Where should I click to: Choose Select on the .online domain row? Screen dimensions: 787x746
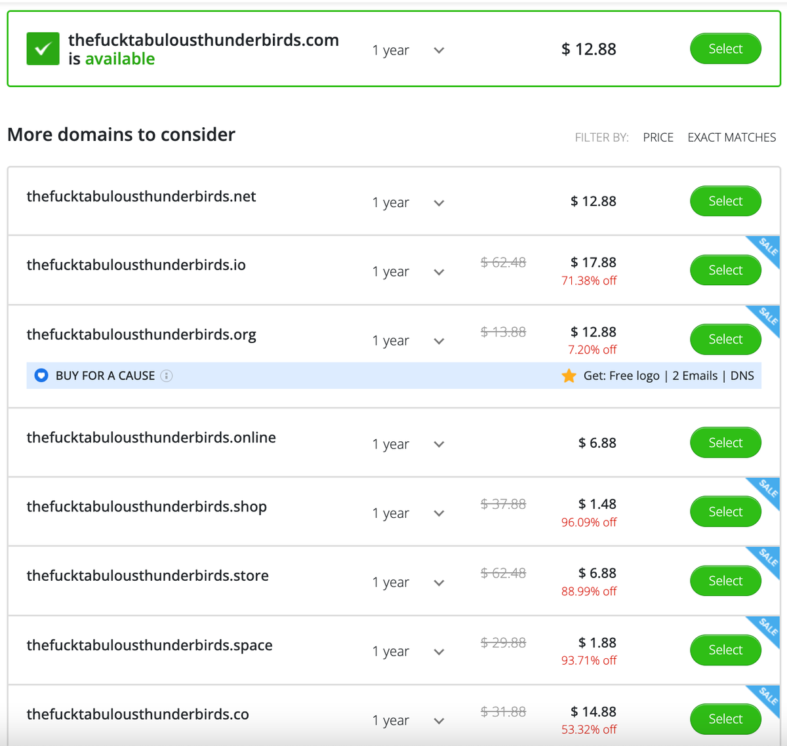(725, 443)
